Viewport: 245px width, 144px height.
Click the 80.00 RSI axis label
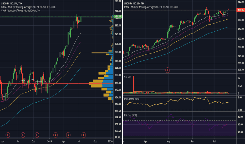tap(240, 117)
